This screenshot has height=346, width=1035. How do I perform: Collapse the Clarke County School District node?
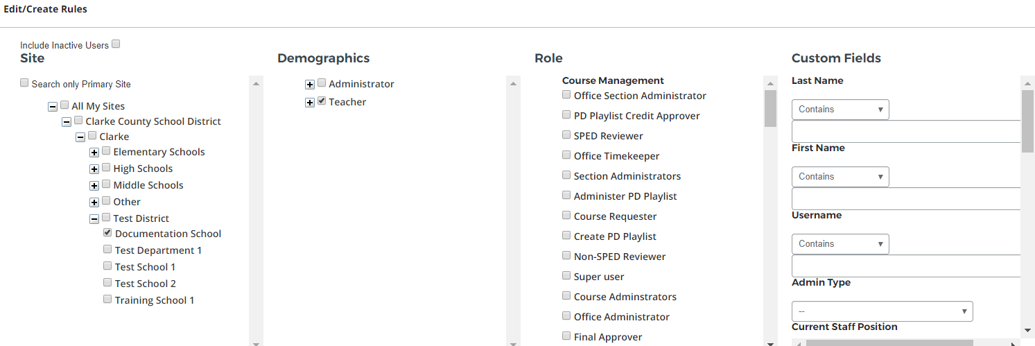67,121
